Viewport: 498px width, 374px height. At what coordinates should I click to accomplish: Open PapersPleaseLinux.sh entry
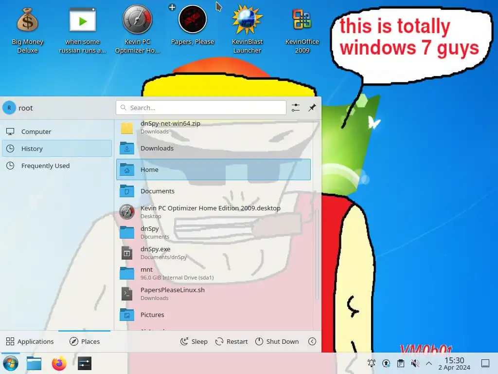point(213,294)
